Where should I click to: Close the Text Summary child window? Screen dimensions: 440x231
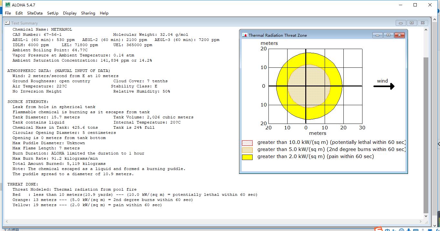(423, 23)
